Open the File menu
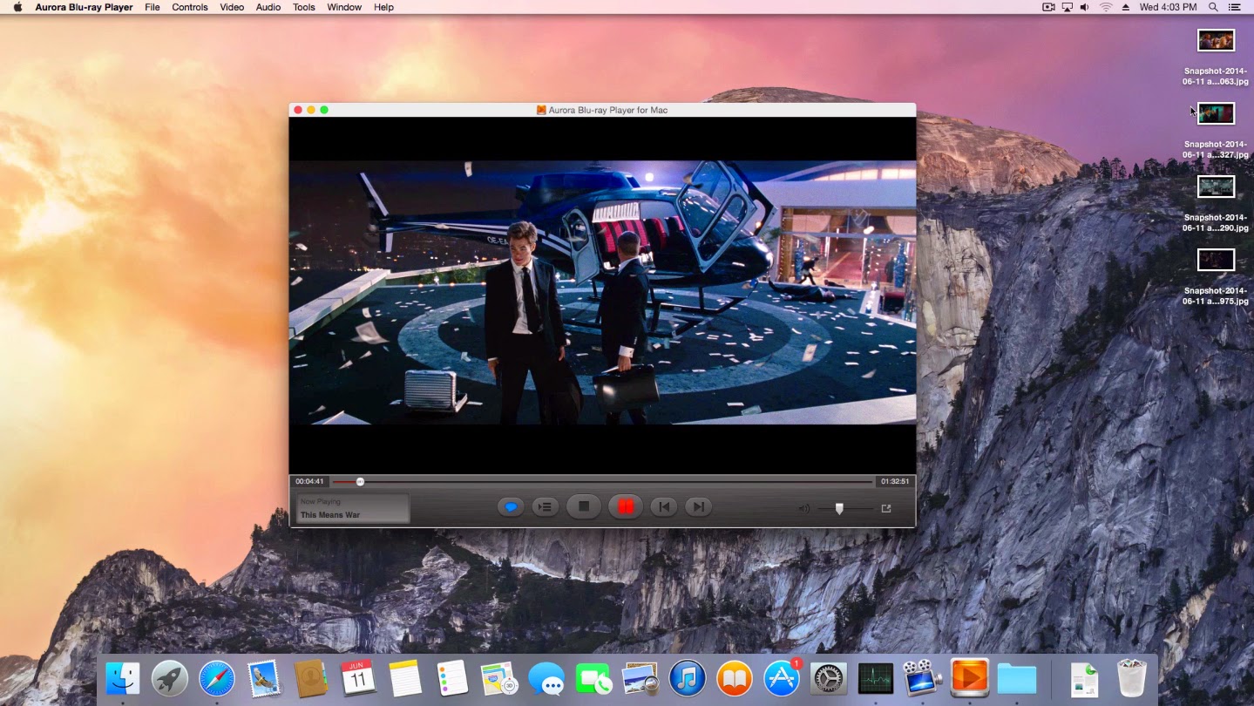Screen dimensions: 1254x706 [x=152, y=7]
